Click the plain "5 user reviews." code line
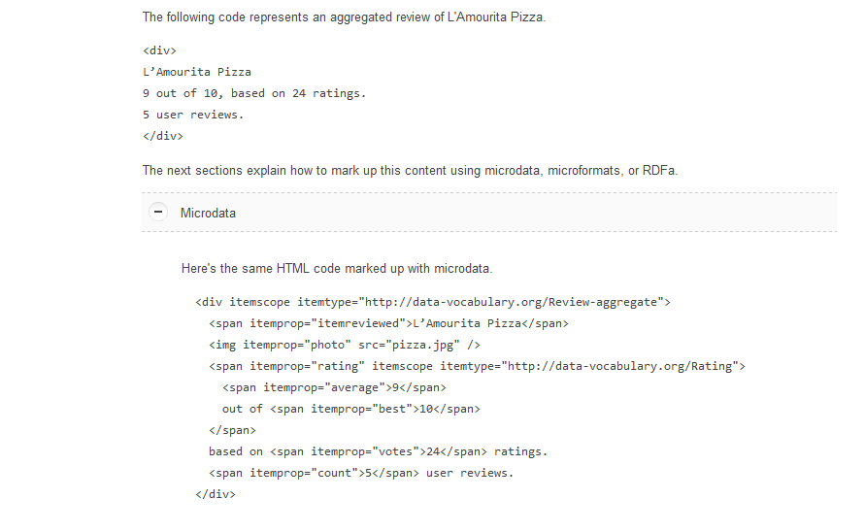 (x=193, y=115)
